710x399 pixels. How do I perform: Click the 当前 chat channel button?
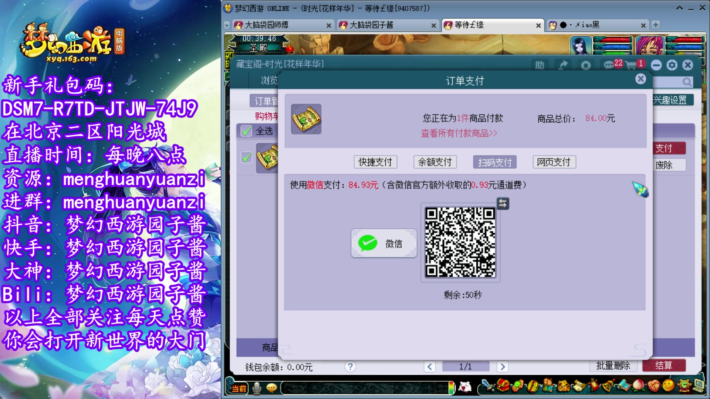click(239, 388)
